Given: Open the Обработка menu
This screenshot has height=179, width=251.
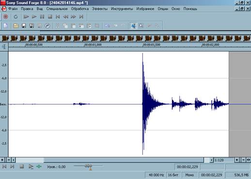Looking at the screenshot, I should [x=80, y=9].
